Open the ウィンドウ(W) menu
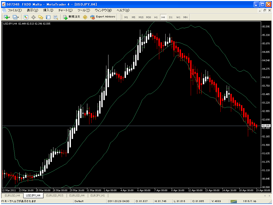 (x=103, y=10)
